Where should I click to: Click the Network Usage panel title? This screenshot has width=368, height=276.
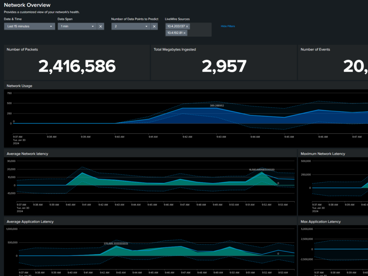[20, 86]
